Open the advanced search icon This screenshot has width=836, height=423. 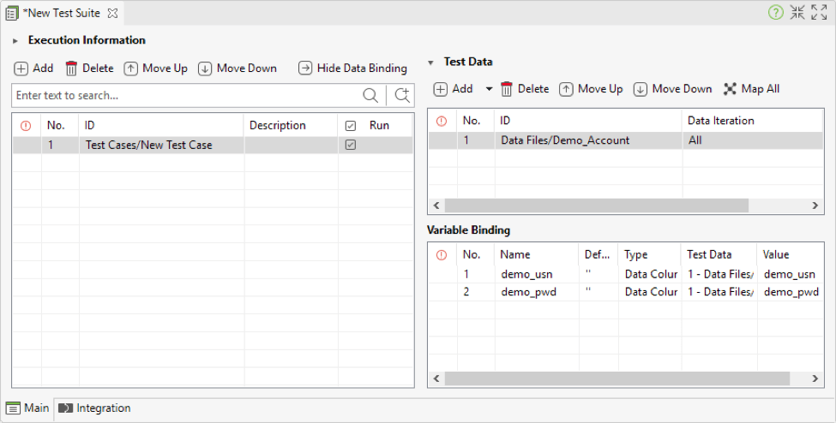(402, 95)
